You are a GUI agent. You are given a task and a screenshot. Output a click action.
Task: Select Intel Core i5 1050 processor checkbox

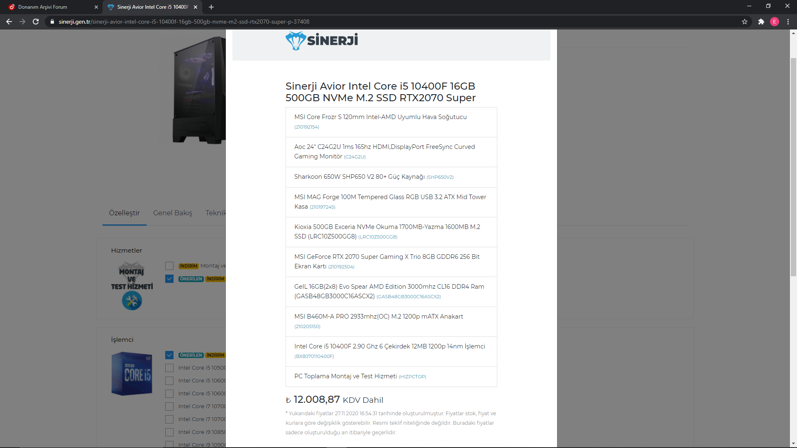pos(169,368)
